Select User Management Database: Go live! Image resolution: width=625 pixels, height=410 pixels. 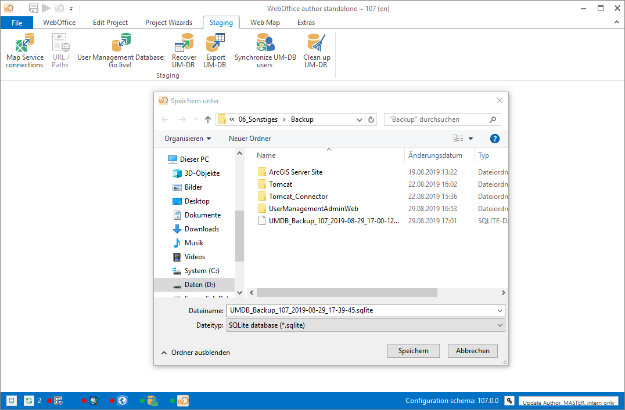[x=120, y=50]
